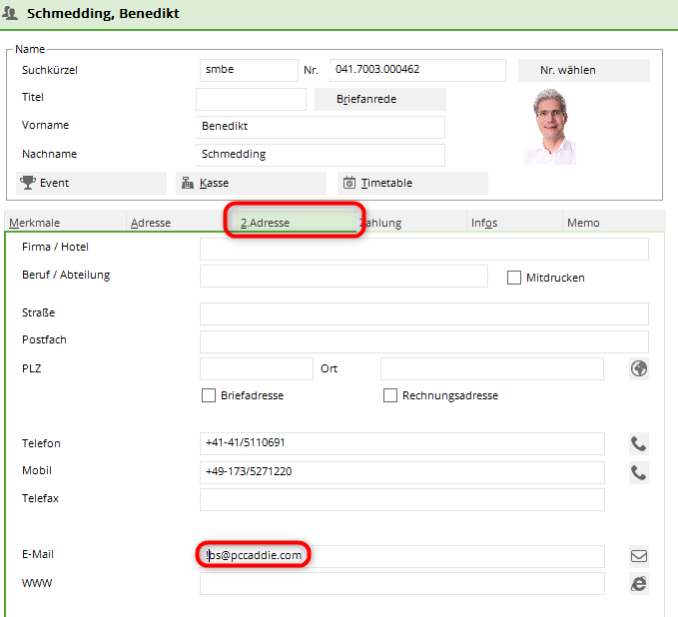Send email using the envelope icon
The height and width of the screenshot is (617, 678).
[639, 556]
